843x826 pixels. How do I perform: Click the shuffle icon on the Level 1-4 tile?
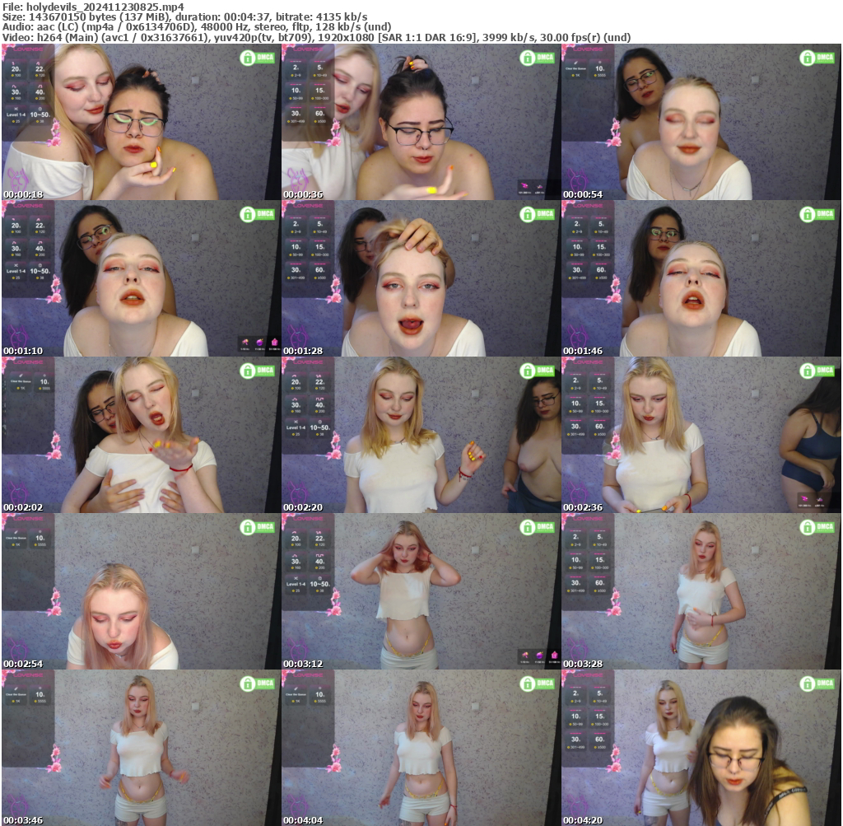[16, 109]
